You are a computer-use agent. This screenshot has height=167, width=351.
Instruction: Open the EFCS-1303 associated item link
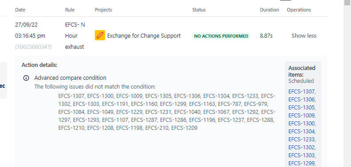[x=302, y=155]
